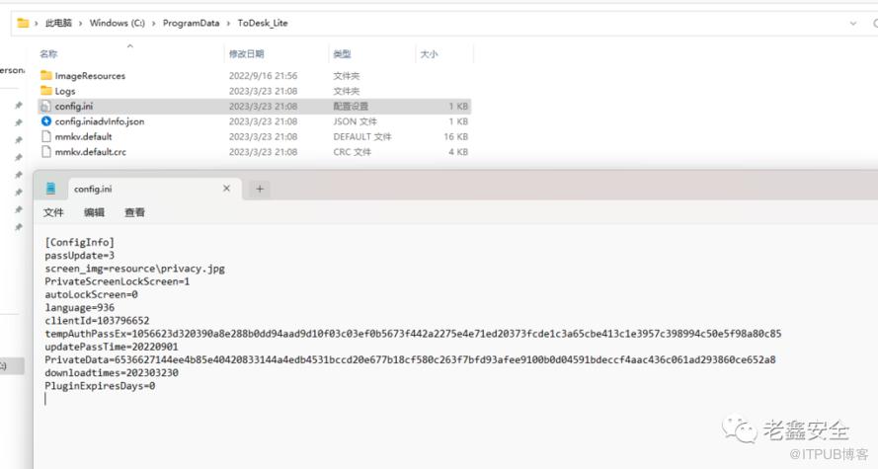Viewport: 878px width, 469px height.
Task: Select the Logs folder name
Action: pyautogui.click(x=65, y=91)
